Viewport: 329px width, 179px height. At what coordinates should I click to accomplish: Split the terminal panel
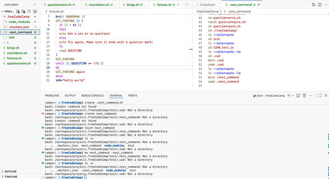pyautogui.click(x=298, y=96)
